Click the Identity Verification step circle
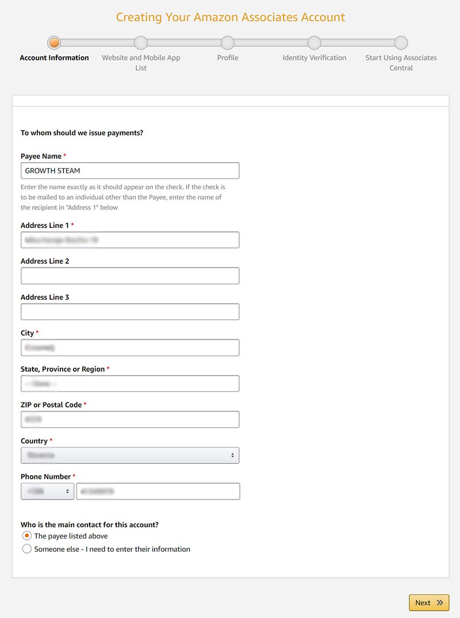Viewport: 460px width, 618px height. 314,43
